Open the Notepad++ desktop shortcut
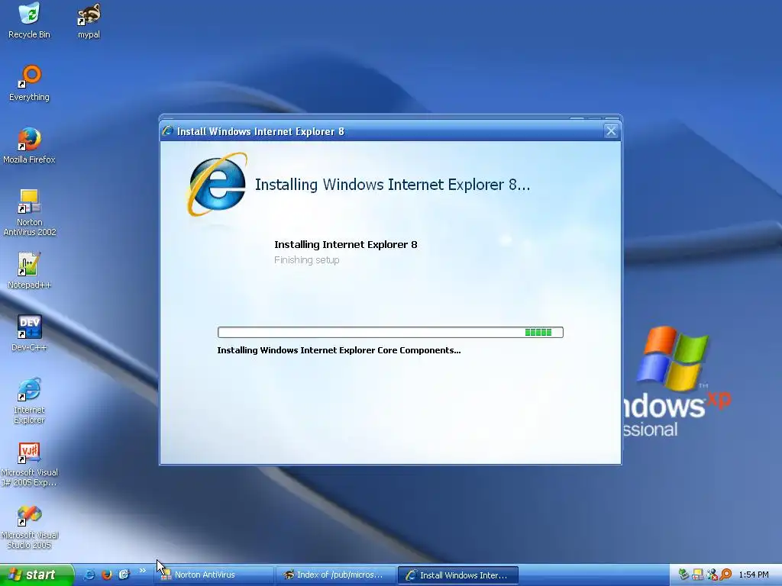The image size is (782, 586). click(30, 271)
